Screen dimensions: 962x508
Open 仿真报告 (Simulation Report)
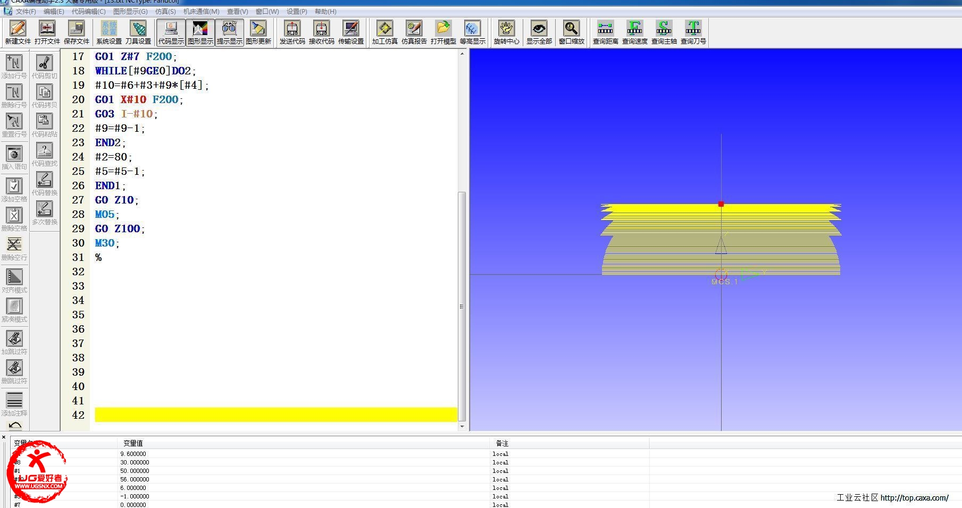[x=414, y=32]
